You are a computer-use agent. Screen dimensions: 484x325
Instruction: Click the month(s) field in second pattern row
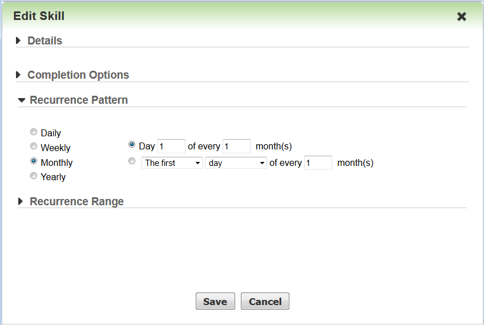point(318,163)
